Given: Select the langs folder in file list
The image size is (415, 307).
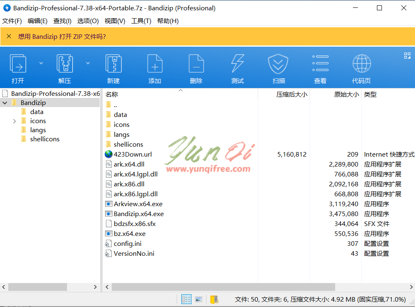Looking at the screenshot, I should point(122,134).
